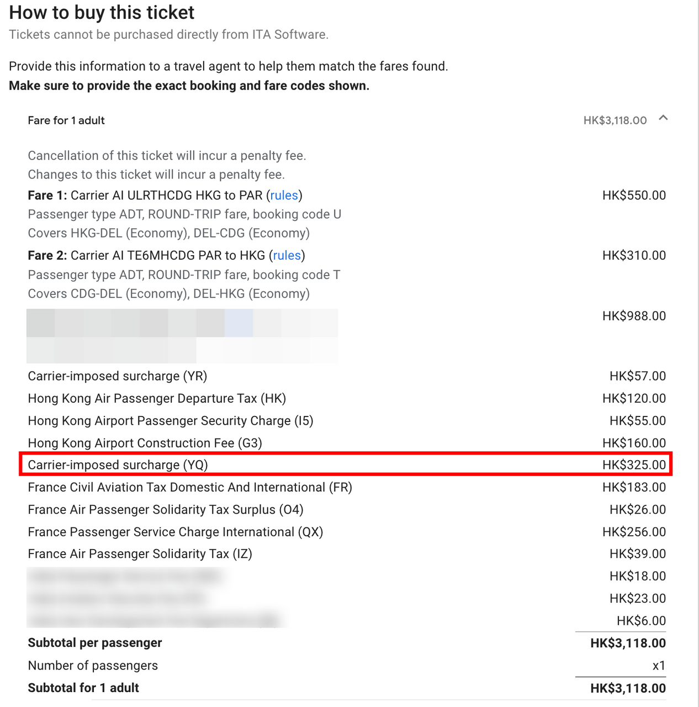Click France Air Passenger Solidarity Tax Surplus
699x707 pixels.
165,510
